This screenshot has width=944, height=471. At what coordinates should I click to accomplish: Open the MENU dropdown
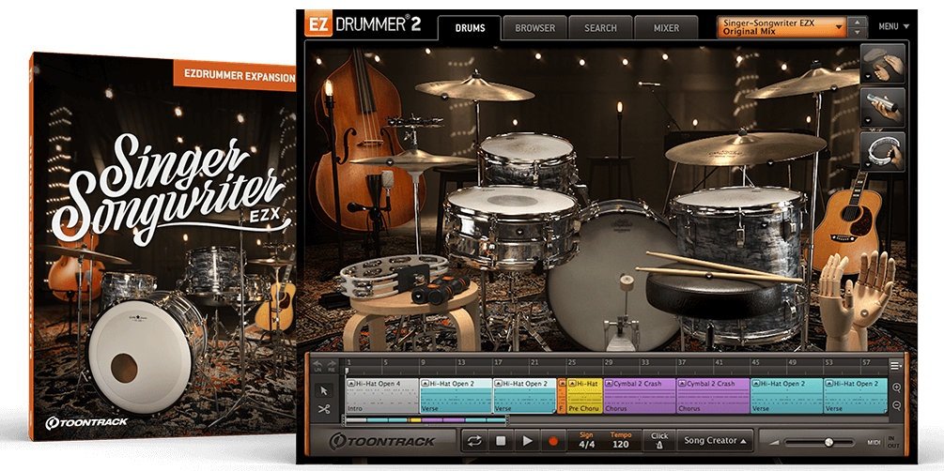tap(890, 26)
